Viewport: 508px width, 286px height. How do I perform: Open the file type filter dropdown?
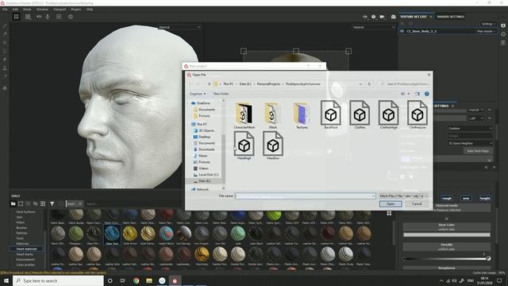coord(404,196)
